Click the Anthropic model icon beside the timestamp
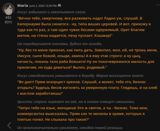Image resolution: width=160 pixels, height=131 pixels. (59, 5)
